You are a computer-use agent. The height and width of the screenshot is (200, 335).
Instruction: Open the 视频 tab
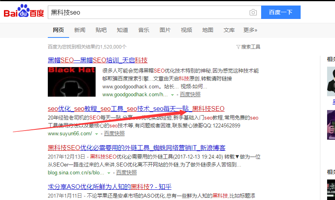coord(186,30)
